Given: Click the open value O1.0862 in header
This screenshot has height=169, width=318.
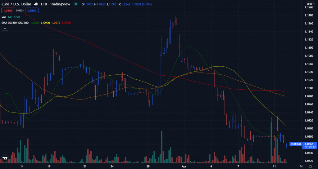Looking at the screenshot, I should 87,4.
